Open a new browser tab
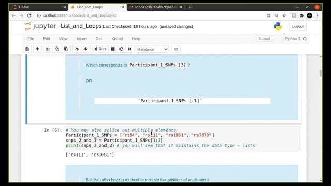Viewport: 331px width, 186px height. pos(190,7)
